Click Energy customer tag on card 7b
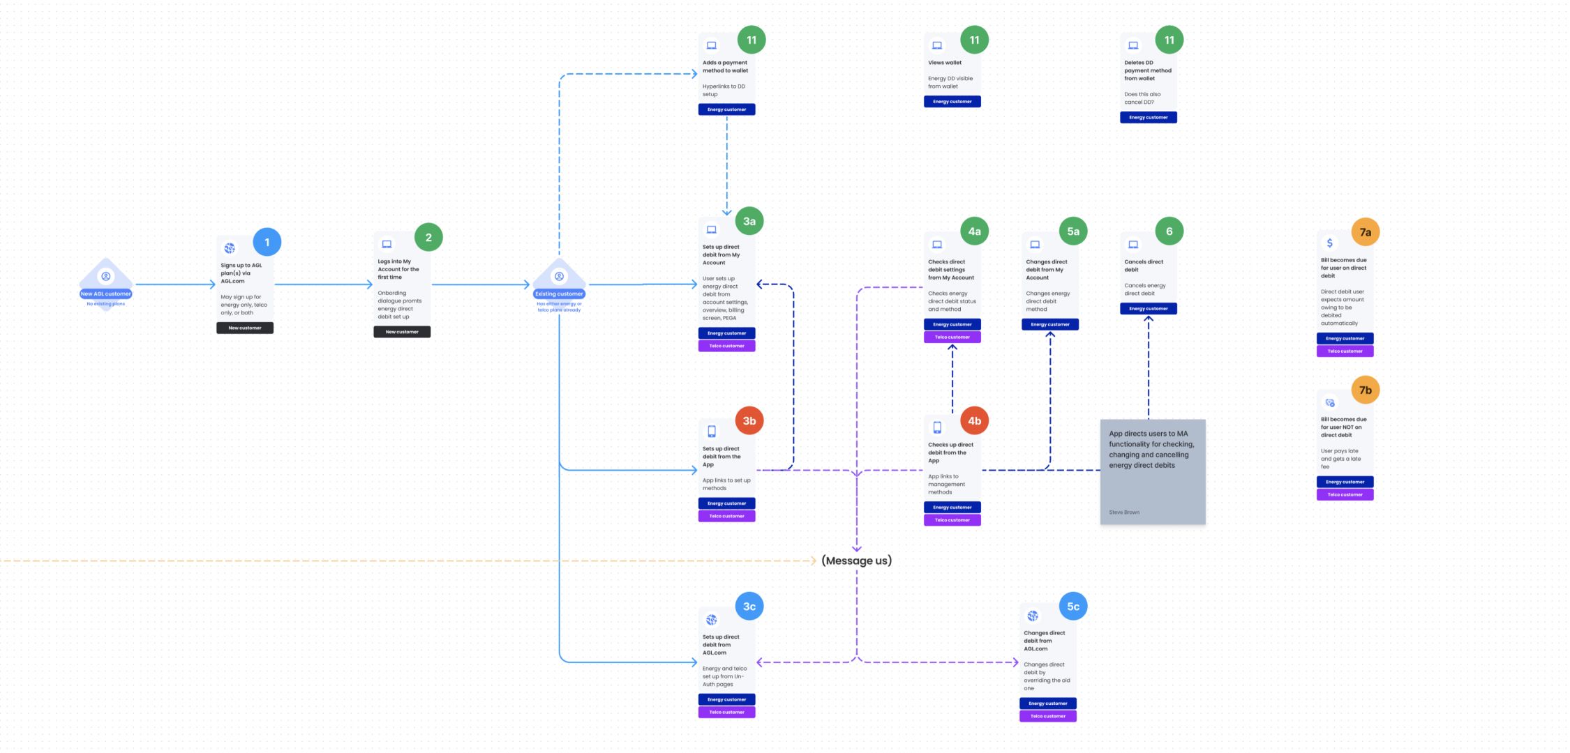 (1345, 482)
